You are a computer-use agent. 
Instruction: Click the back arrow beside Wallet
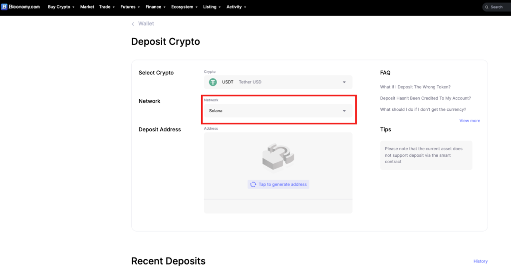tap(133, 24)
